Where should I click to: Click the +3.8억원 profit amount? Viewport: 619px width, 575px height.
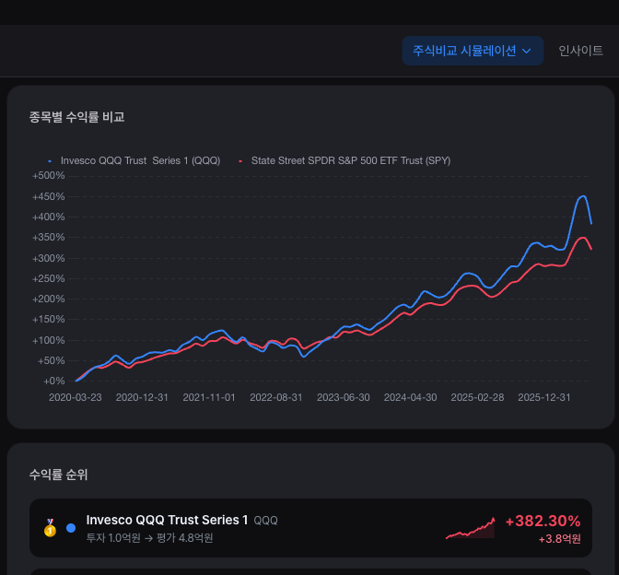(x=559, y=539)
